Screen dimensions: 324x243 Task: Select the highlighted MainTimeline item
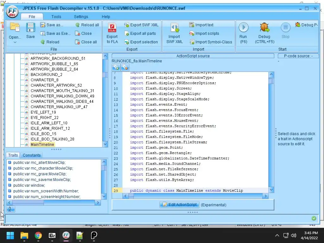pos(42,144)
